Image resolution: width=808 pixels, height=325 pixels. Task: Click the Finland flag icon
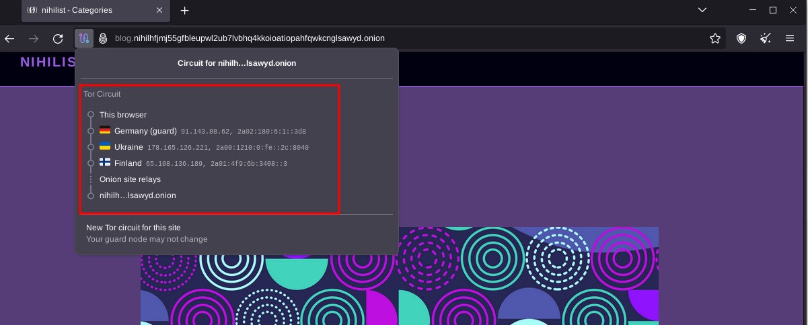point(105,163)
